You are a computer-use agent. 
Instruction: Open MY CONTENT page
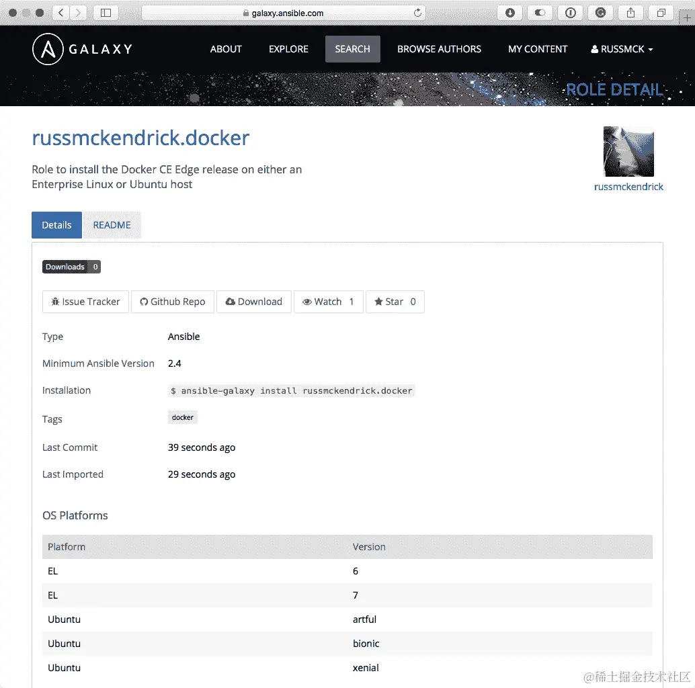click(538, 49)
